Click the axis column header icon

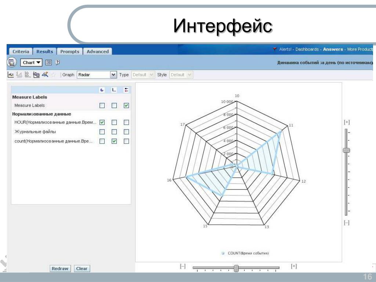pos(114,90)
